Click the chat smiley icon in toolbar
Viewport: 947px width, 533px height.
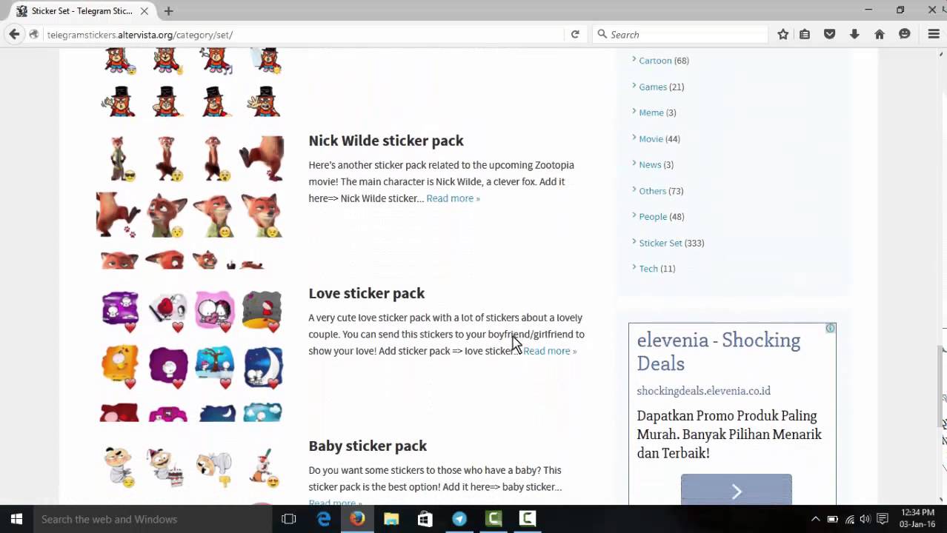point(904,34)
